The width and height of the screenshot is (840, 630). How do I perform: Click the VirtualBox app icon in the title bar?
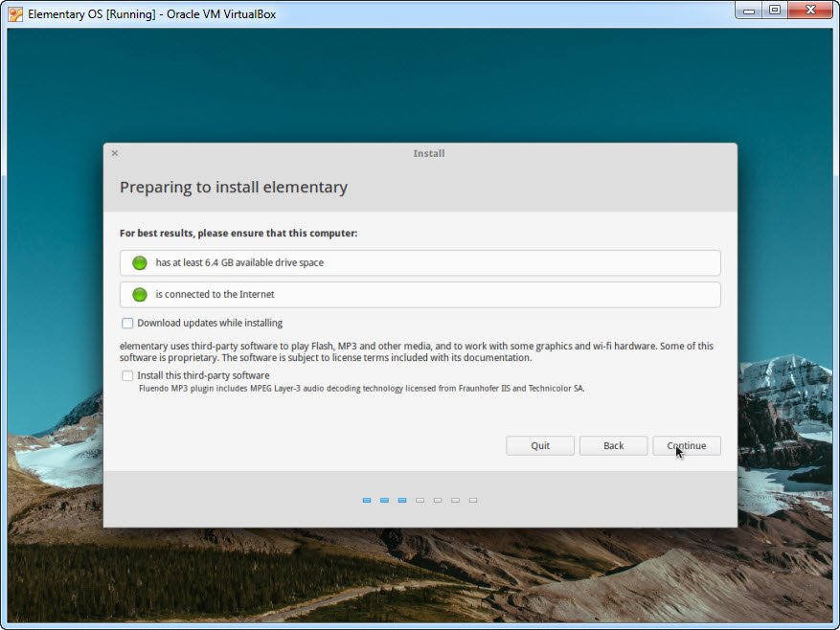(15, 14)
